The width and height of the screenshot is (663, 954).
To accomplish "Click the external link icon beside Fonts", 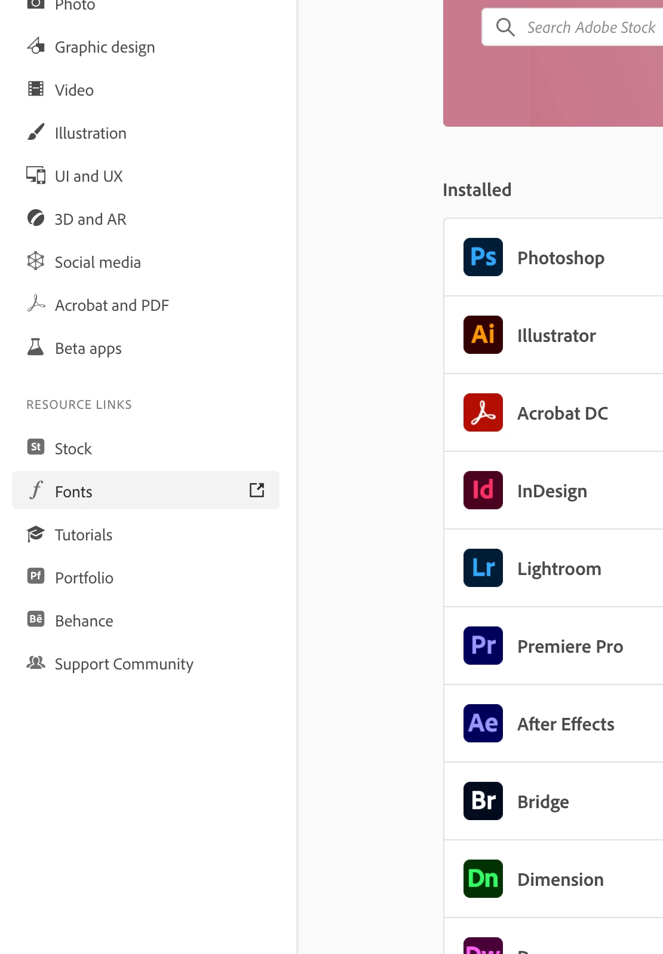I will (x=257, y=490).
